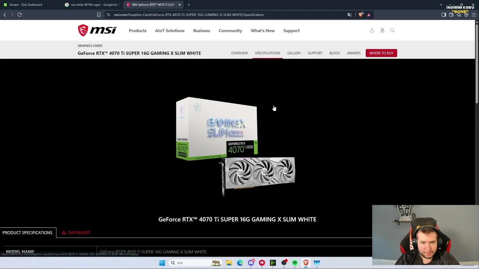Open Spotify from the taskbar
This screenshot has width=479, height=269.
click(295, 263)
